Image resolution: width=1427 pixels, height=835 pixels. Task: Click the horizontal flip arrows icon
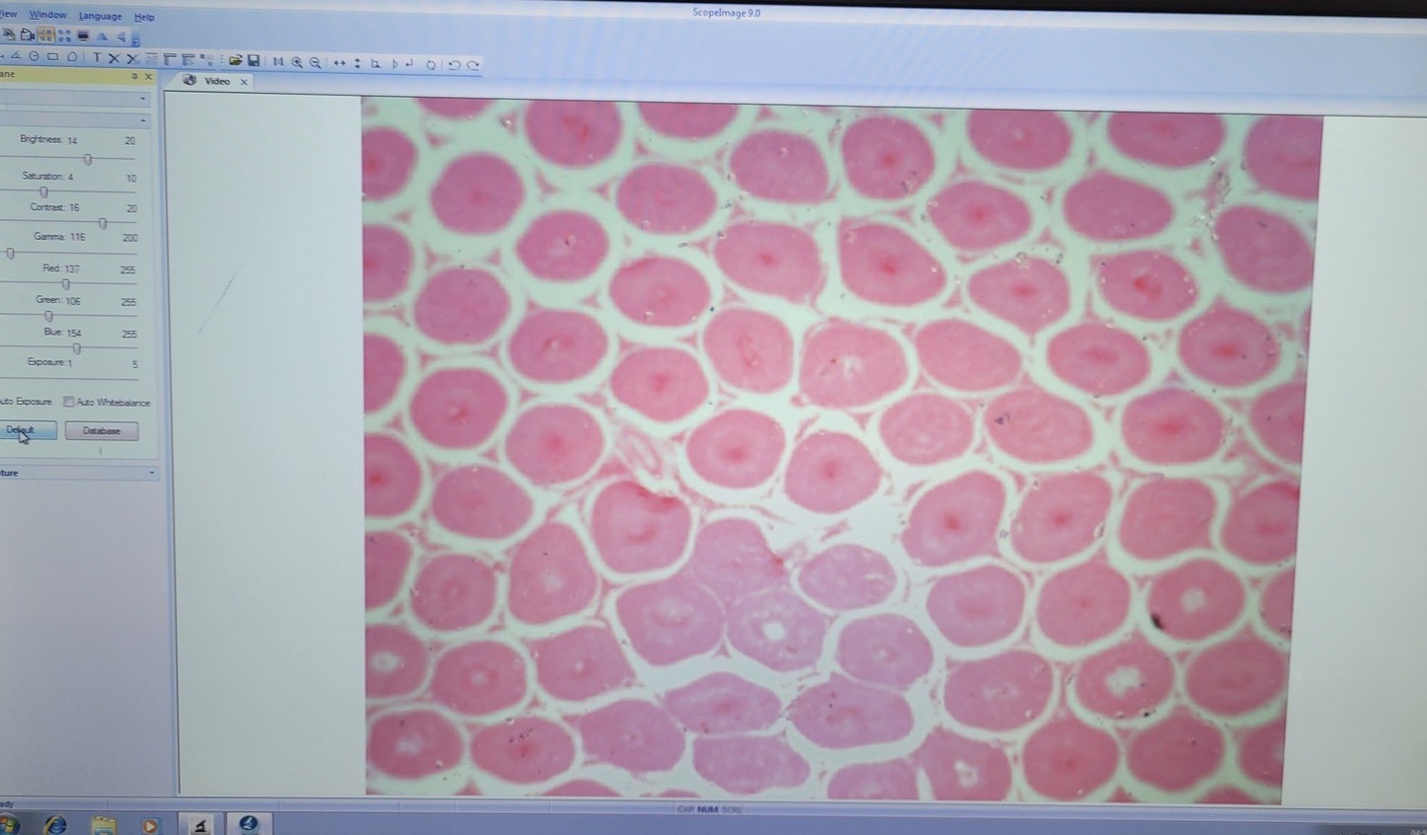pyautogui.click(x=339, y=62)
